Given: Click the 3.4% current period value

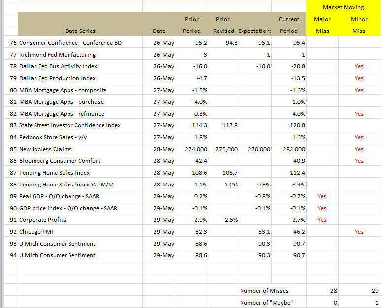Looking at the screenshot, I should click(x=299, y=185).
